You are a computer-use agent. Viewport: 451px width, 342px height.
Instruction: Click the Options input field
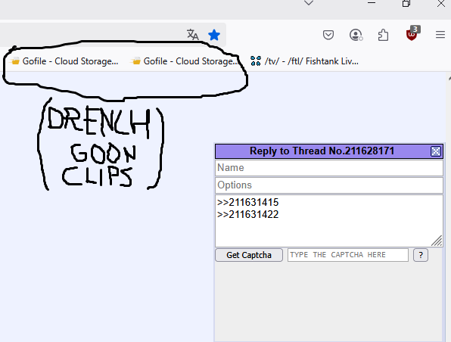(329, 185)
